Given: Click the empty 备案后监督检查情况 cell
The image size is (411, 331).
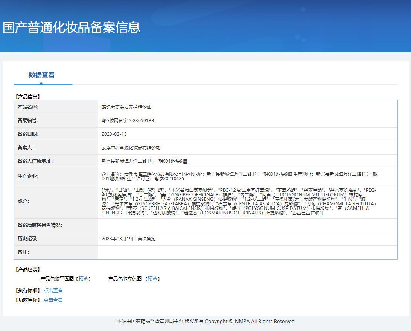Looking at the screenshot, I should point(247,225).
